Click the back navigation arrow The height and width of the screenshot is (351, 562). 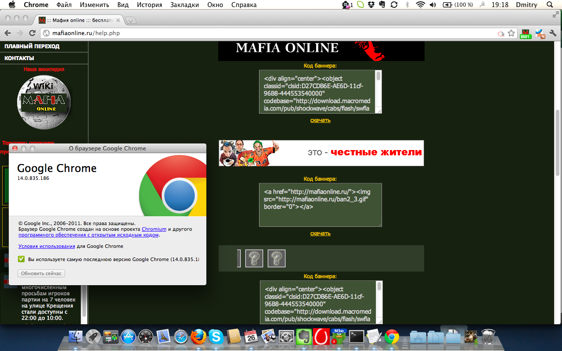click(x=7, y=33)
